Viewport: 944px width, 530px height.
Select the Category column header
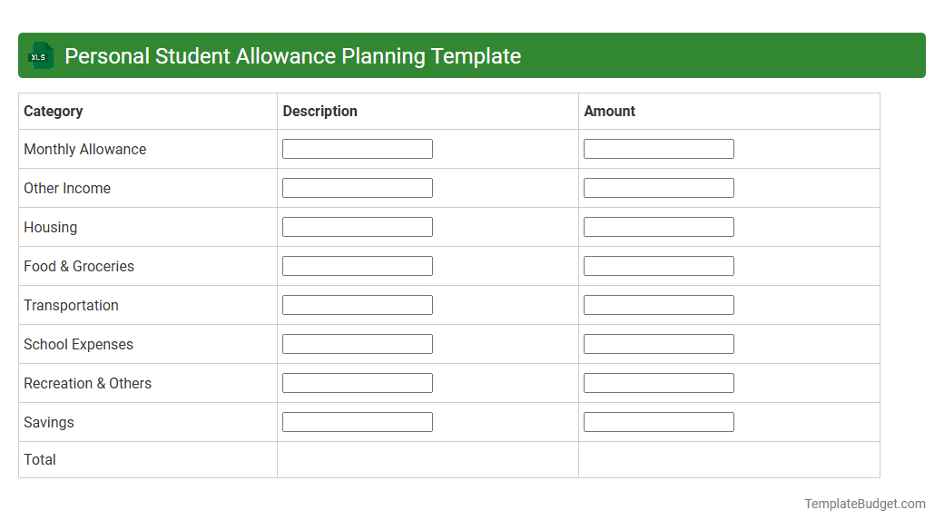pyautogui.click(x=54, y=111)
